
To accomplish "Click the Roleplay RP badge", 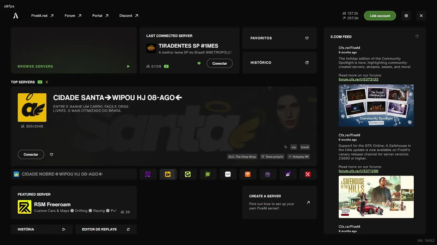I will pos(298,157).
